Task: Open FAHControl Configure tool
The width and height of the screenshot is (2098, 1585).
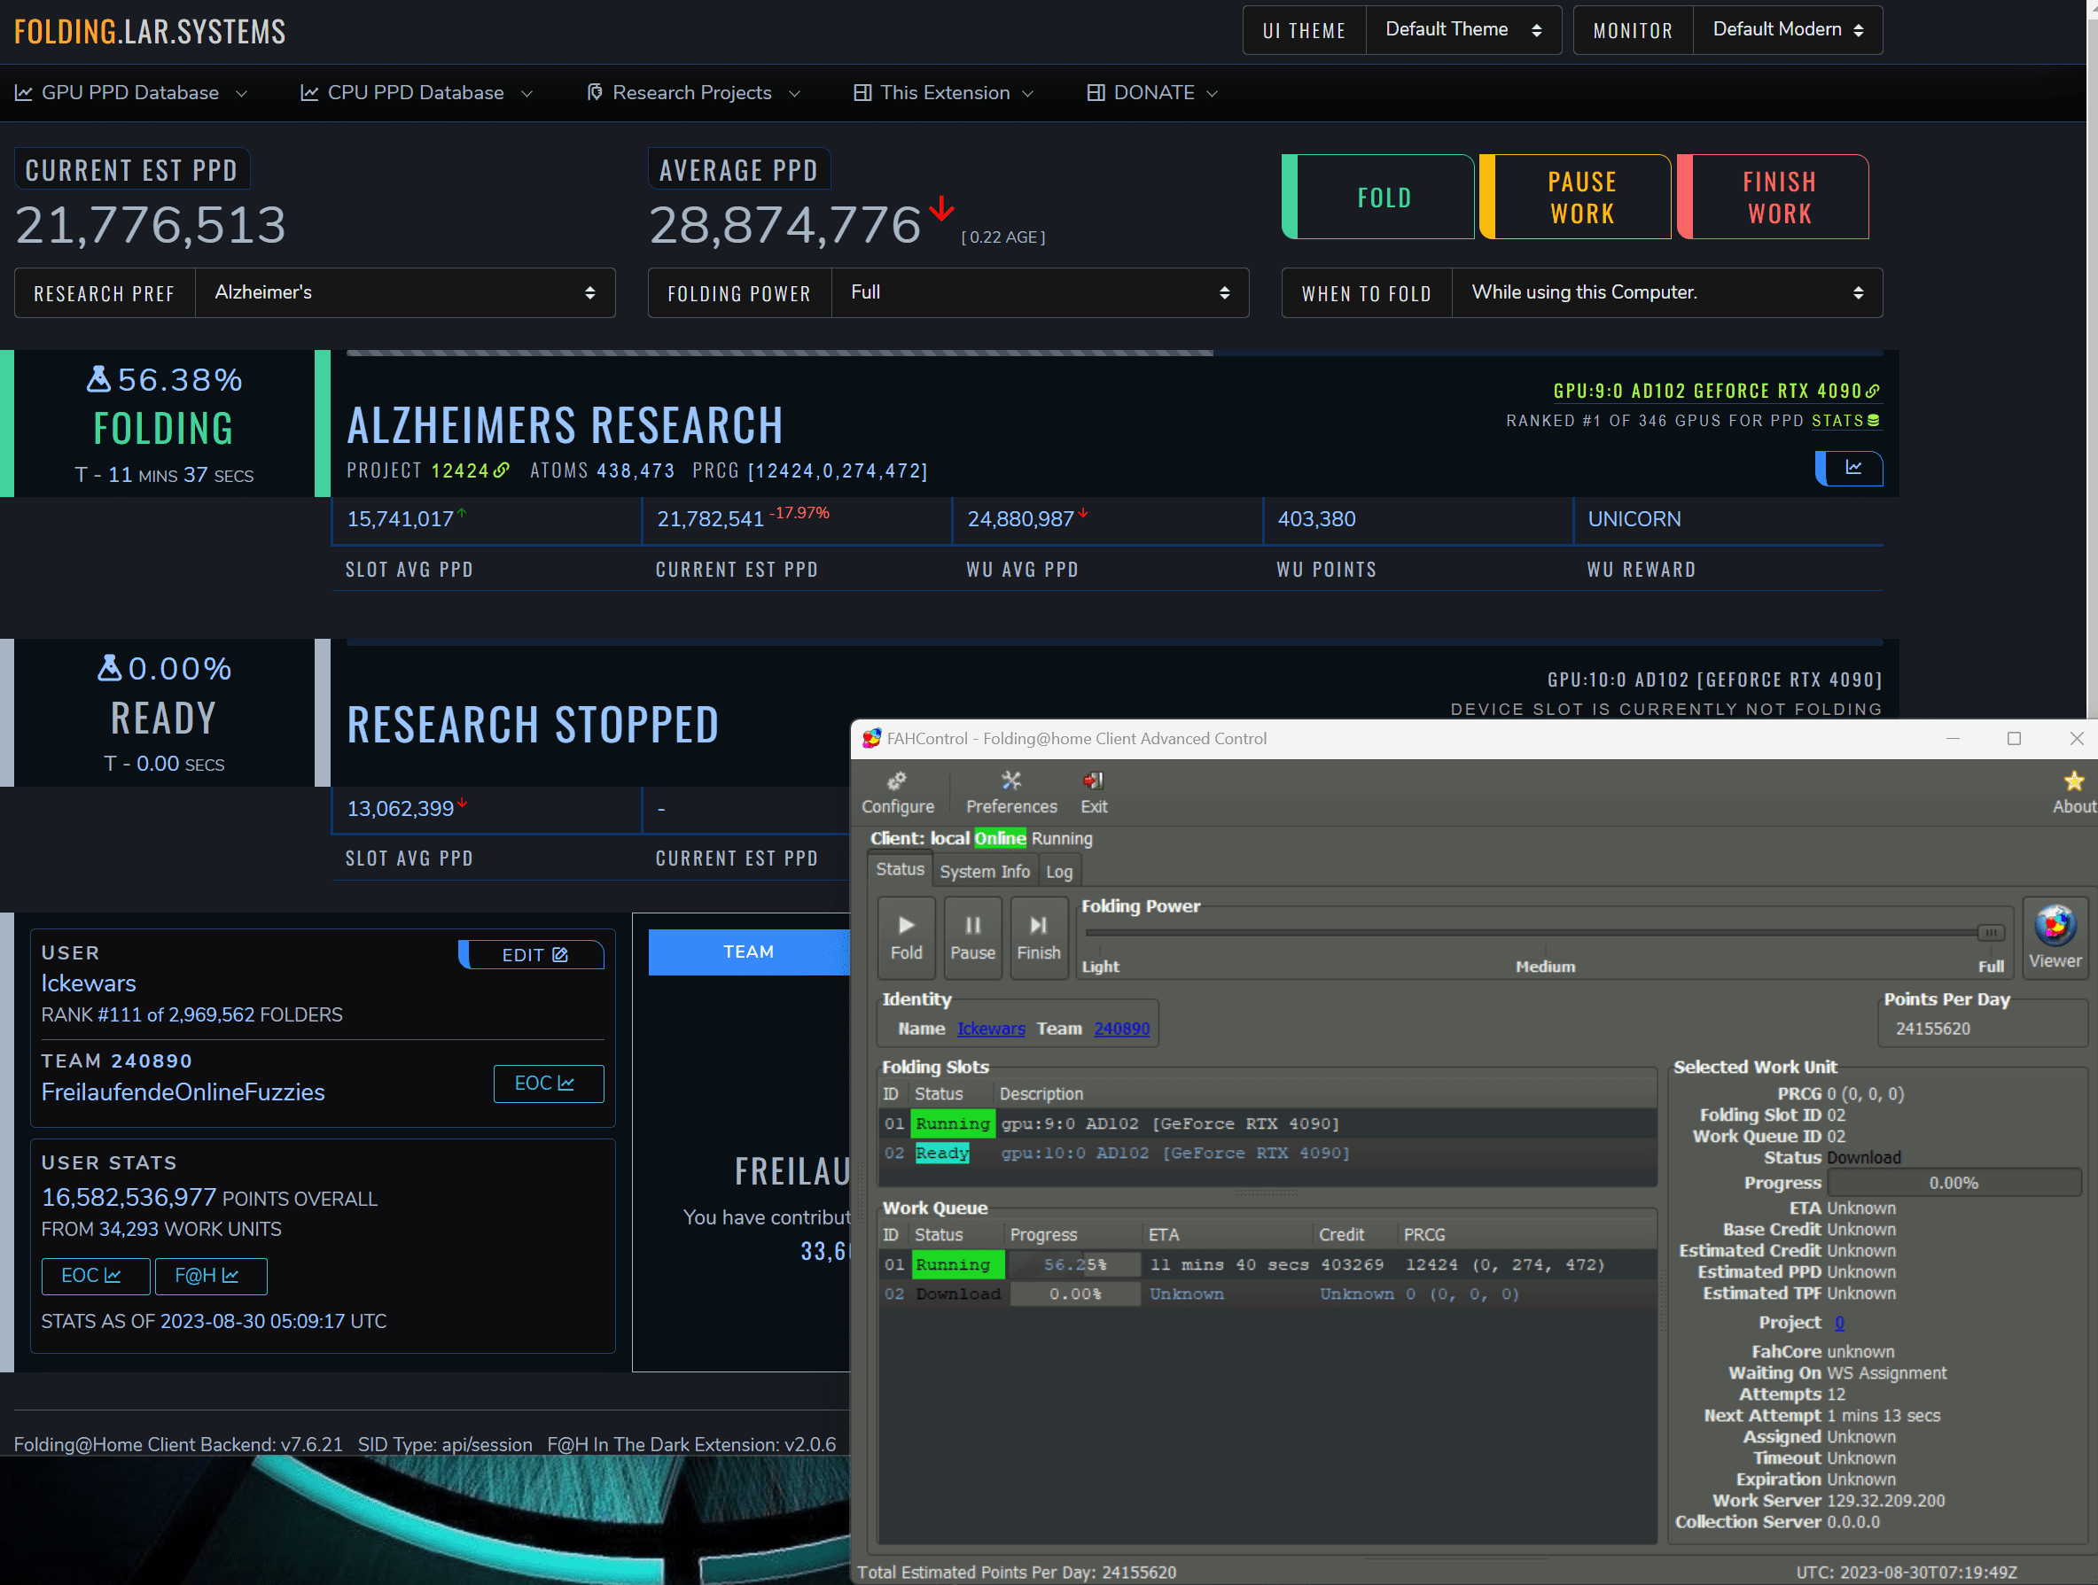Action: point(896,791)
